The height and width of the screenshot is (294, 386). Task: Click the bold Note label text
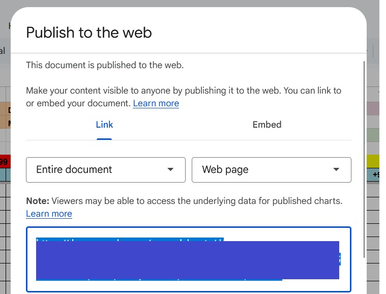point(38,201)
